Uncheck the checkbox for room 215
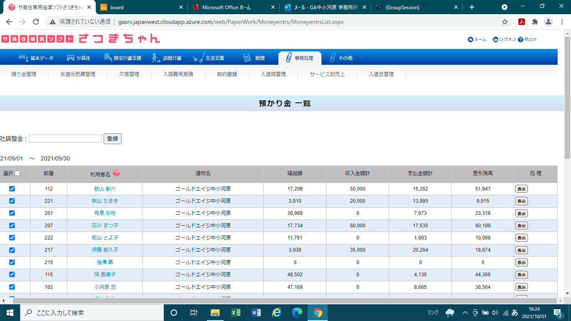571x321 pixels. click(12, 262)
